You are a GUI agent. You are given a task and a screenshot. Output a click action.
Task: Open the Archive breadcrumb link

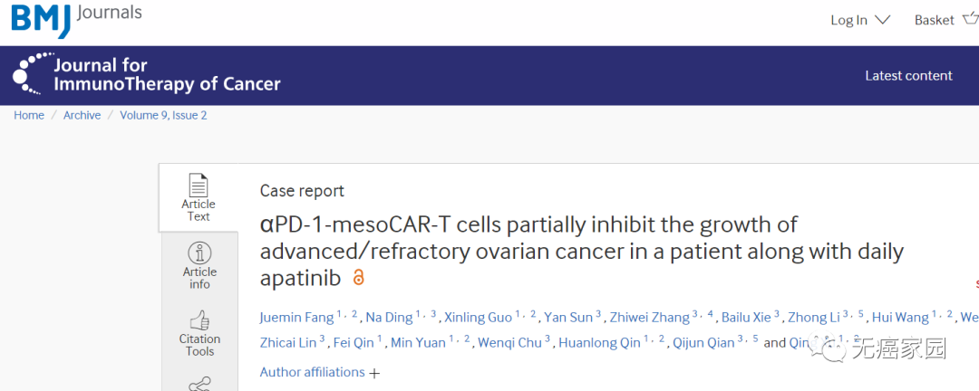point(82,115)
